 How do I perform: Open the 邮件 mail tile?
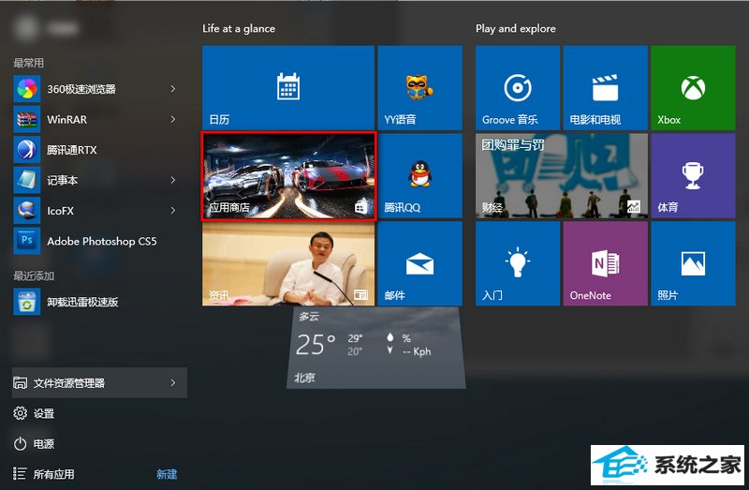[x=419, y=263]
